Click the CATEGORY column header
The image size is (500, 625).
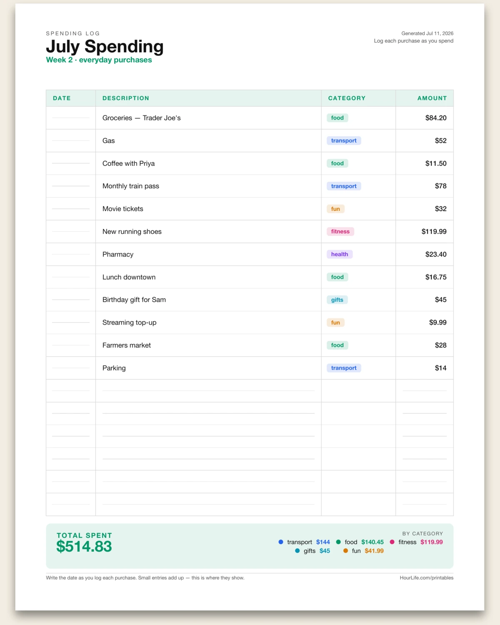tap(347, 98)
